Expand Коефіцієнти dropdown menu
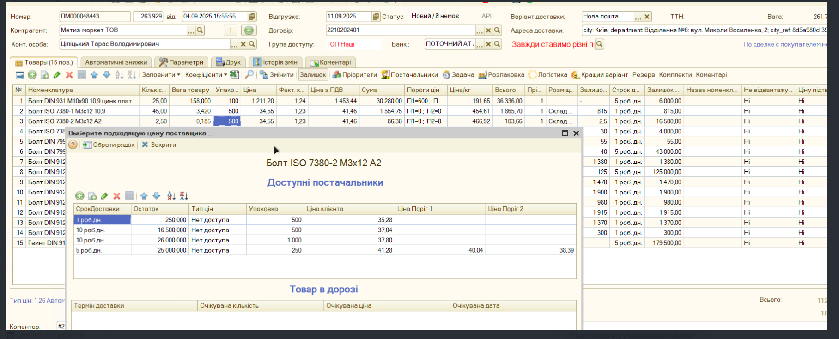 [x=206, y=75]
